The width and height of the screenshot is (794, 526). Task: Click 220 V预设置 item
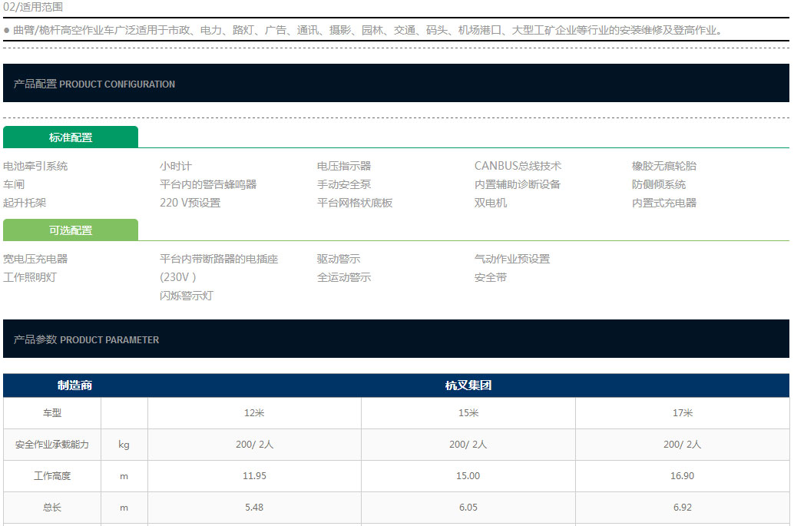pos(190,203)
